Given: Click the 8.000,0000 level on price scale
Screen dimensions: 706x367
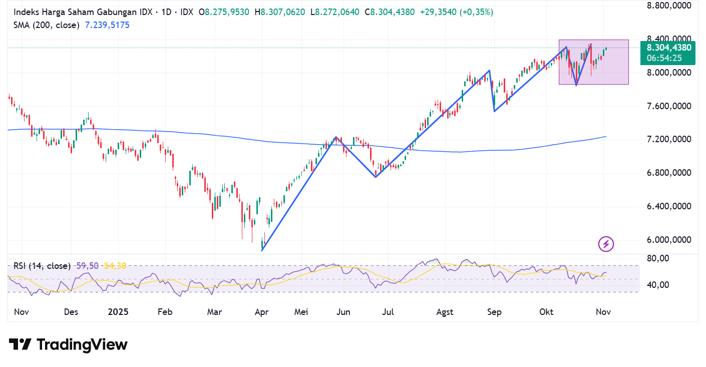Looking at the screenshot, I should [x=668, y=73].
